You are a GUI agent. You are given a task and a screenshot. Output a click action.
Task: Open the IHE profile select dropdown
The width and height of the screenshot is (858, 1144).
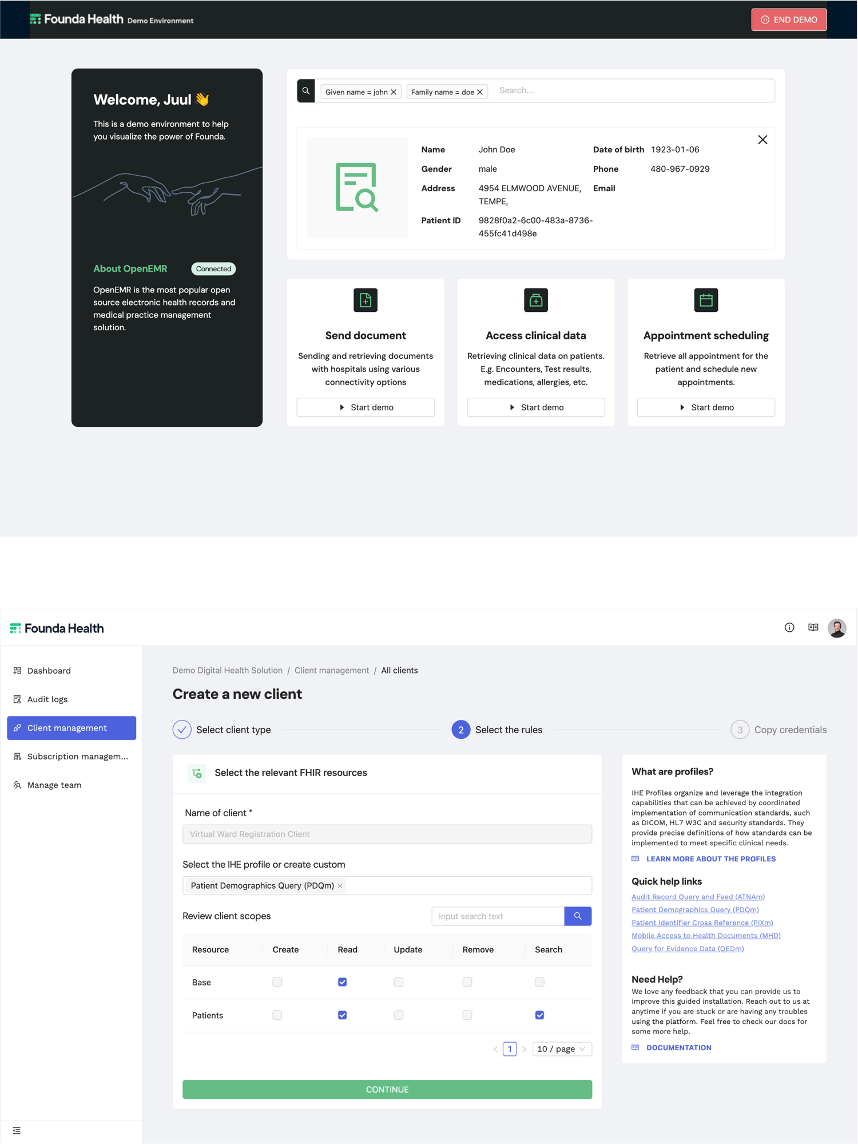[387, 886]
